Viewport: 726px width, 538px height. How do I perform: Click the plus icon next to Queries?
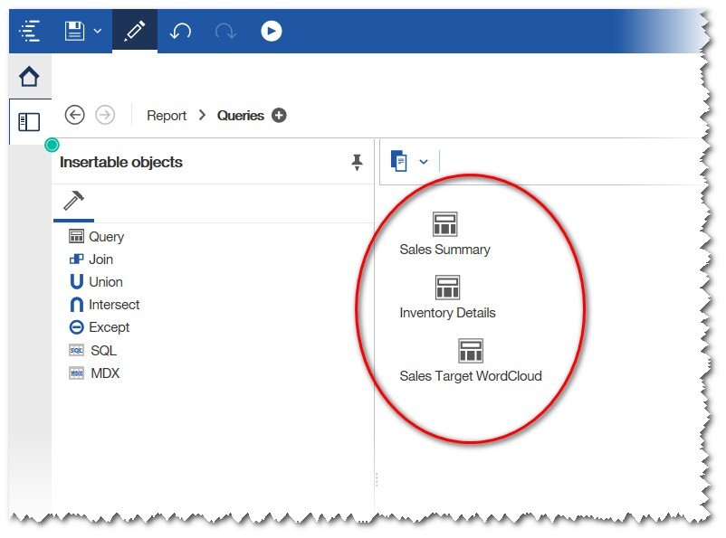pos(279,115)
